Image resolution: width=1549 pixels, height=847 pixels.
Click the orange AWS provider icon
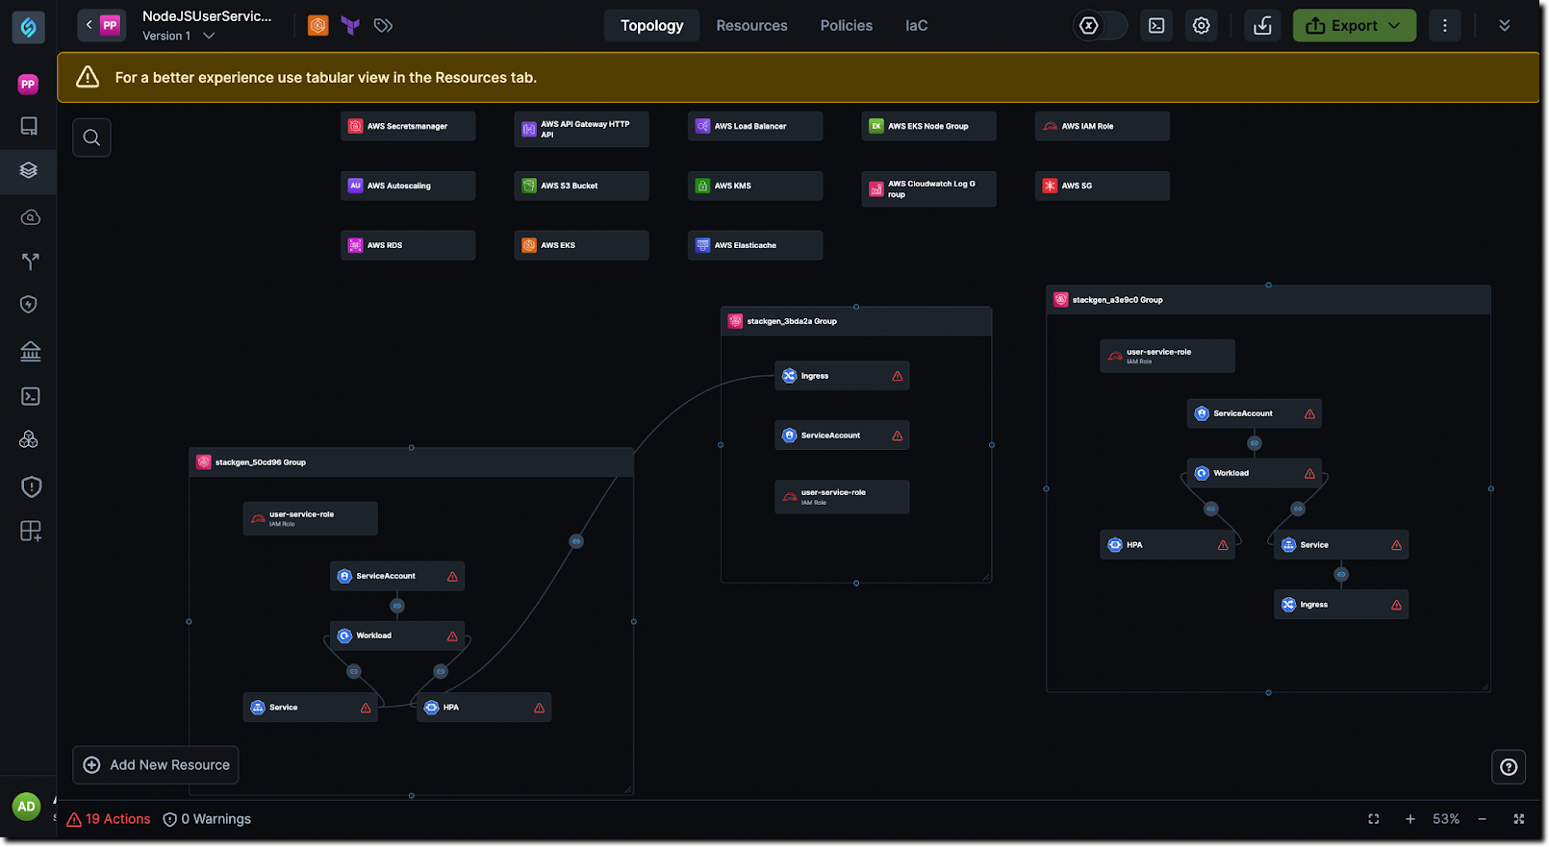coord(317,26)
